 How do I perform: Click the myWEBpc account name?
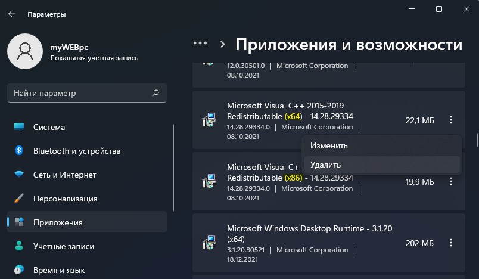[69, 47]
